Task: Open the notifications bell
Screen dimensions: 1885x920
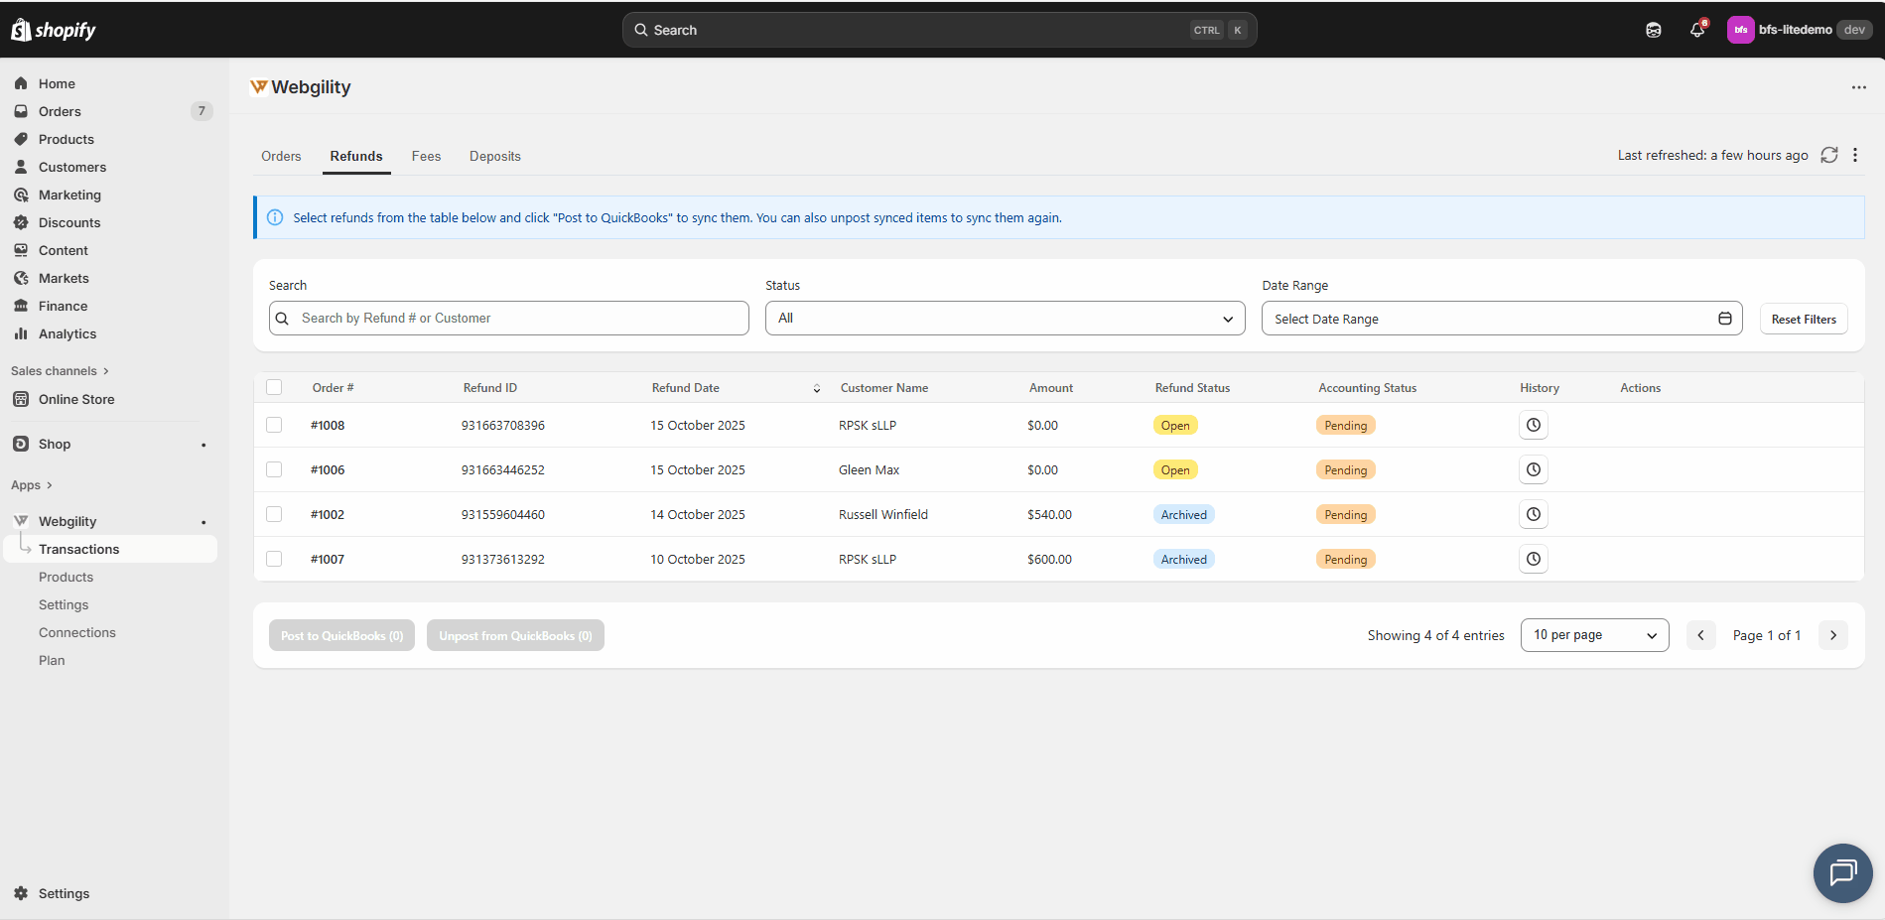Action: point(1697,30)
